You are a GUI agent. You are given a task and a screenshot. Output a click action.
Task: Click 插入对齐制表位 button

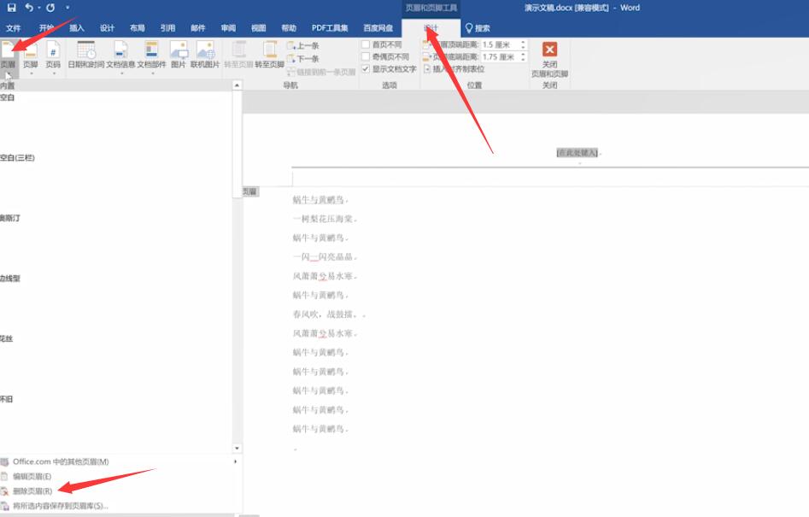point(454,68)
